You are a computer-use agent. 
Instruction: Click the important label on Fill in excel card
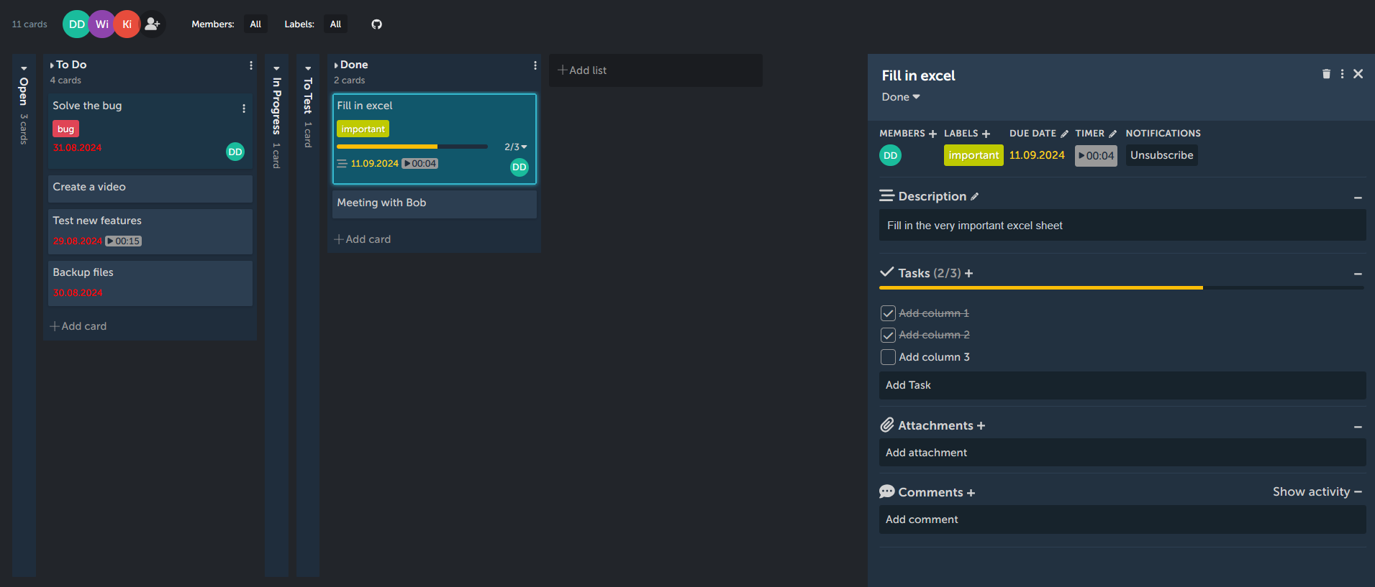tap(363, 129)
